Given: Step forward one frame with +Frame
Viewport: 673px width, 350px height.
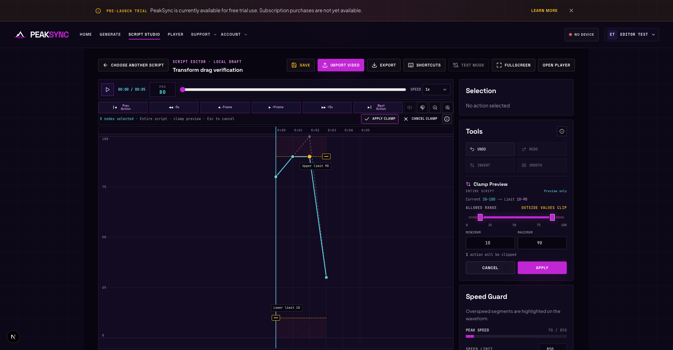Looking at the screenshot, I should click(276, 107).
